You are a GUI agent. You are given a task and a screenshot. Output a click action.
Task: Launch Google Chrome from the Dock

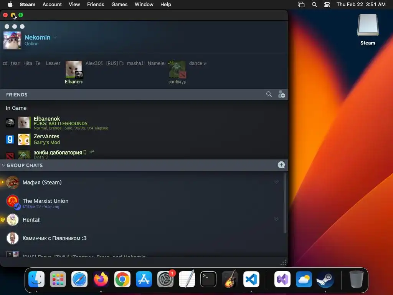coord(122,279)
